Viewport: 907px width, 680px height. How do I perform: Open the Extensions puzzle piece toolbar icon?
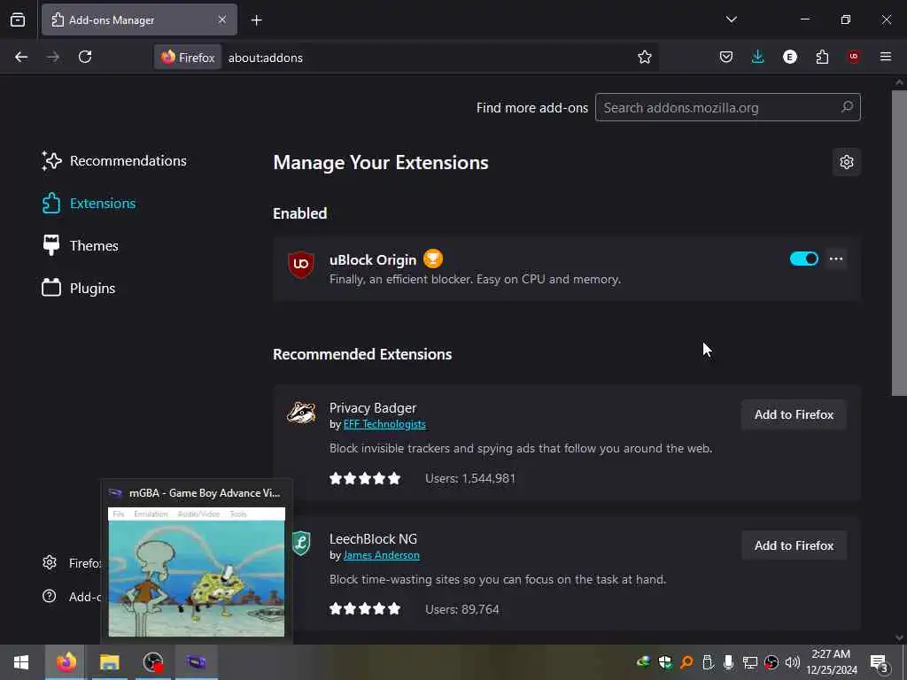click(x=822, y=57)
